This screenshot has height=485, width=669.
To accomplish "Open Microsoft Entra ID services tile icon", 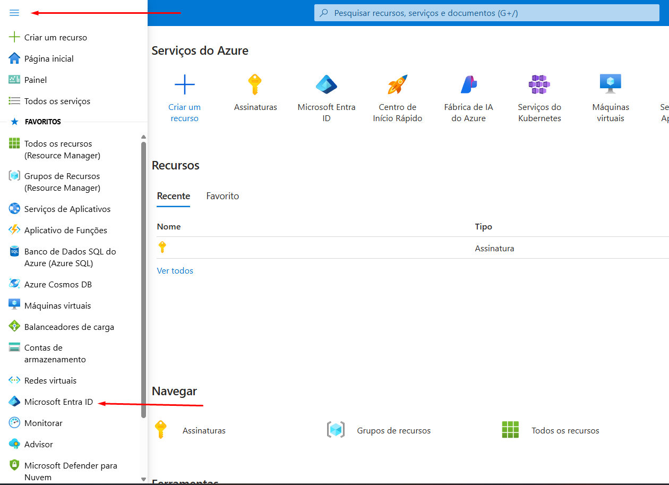I will click(327, 84).
